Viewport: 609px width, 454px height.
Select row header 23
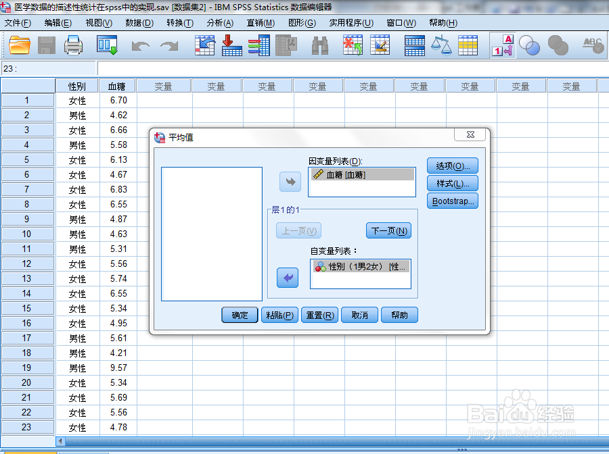click(27, 427)
